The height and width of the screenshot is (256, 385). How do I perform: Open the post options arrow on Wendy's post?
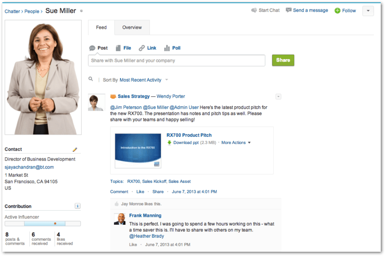tap(278, 97)
